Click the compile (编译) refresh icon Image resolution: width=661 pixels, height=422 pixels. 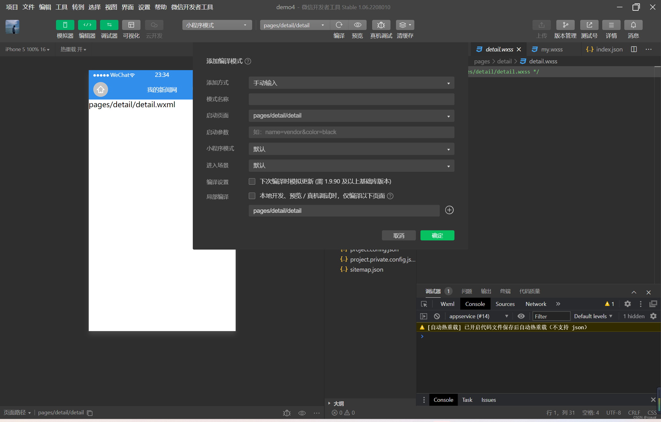pyautogui.click(x=339, y=25)
